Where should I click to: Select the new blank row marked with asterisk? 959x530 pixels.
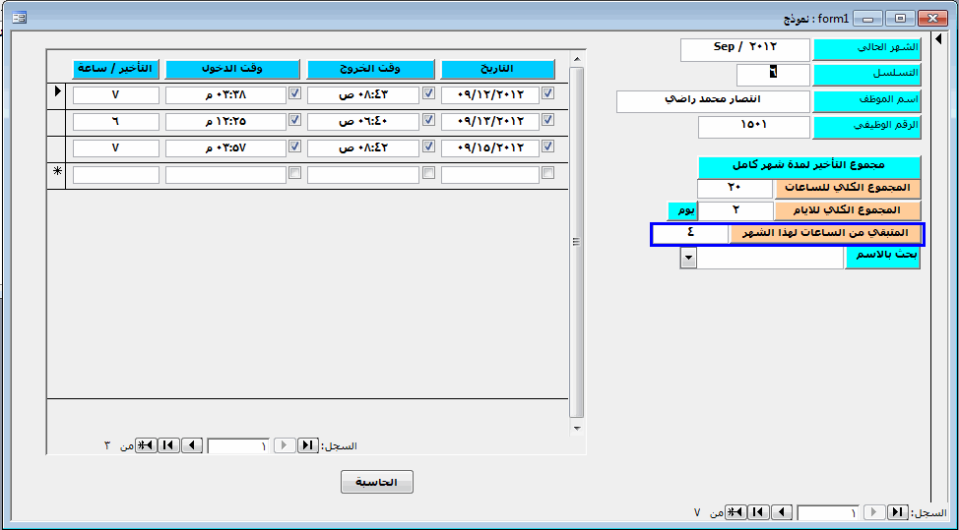coord(57,172)
